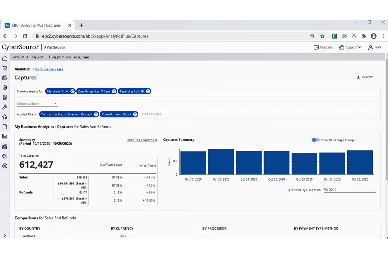Expand the Support menu chevron

coord(360,47)
